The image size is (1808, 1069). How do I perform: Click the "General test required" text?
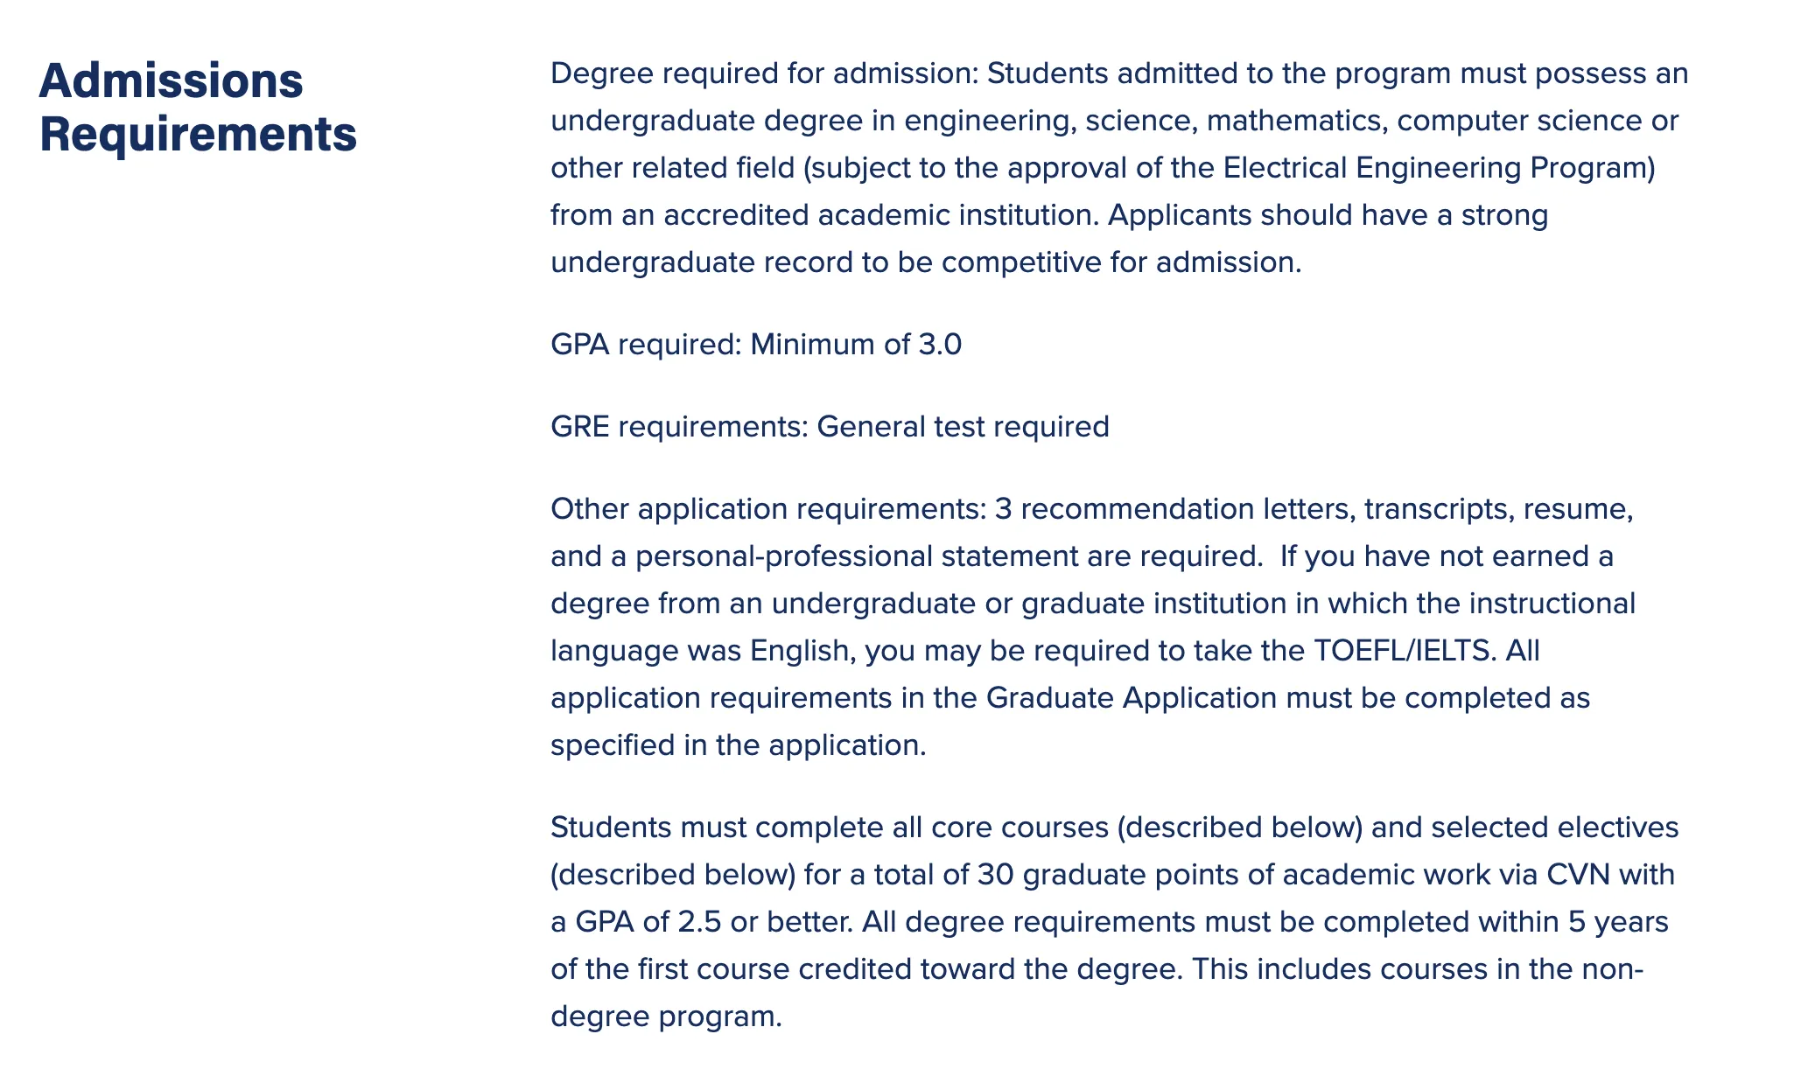963,427
